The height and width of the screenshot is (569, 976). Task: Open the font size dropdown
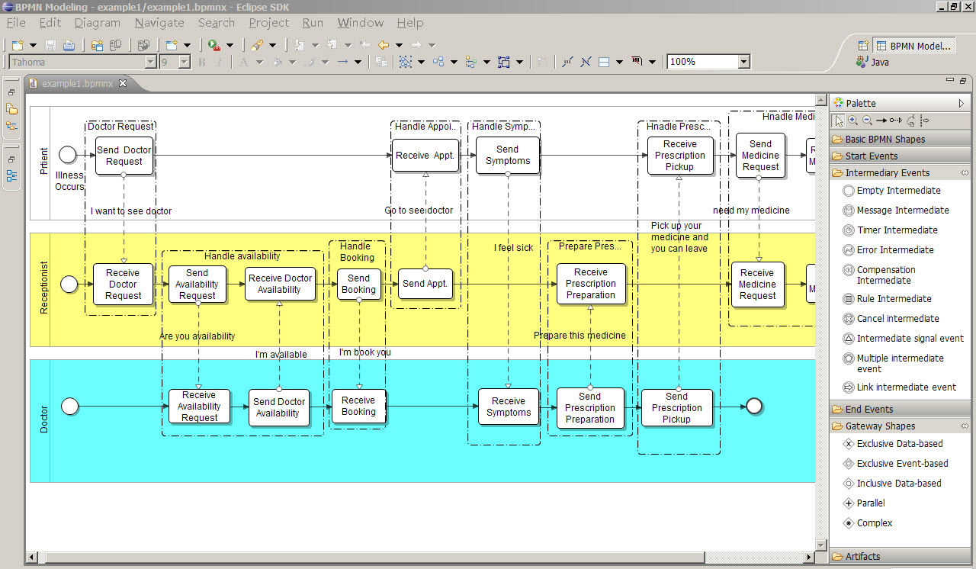coord(184,63)
